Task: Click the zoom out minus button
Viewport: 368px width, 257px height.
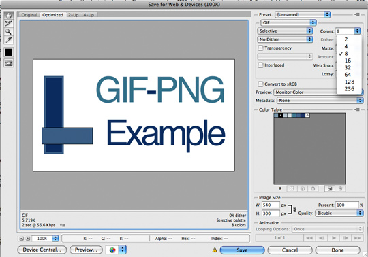Action: click(22, 238)
